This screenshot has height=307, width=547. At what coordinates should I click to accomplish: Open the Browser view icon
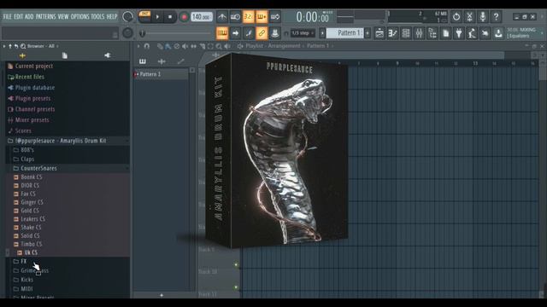(x=432, y=33)
